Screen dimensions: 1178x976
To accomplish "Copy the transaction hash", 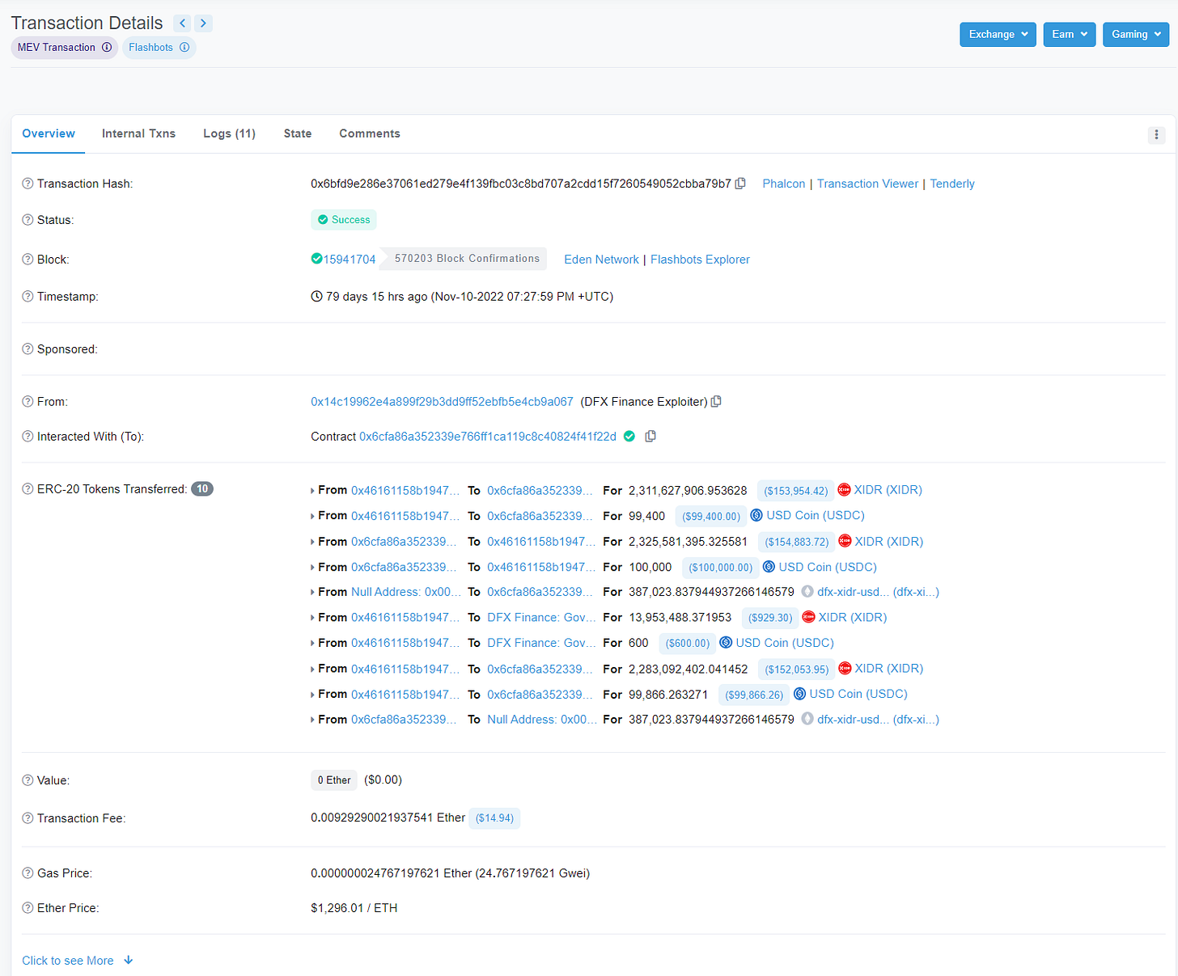I will pyautogui.click(x=740, y=184).
